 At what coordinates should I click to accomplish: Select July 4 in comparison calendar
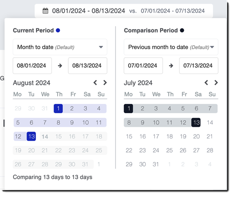(169, 109)
